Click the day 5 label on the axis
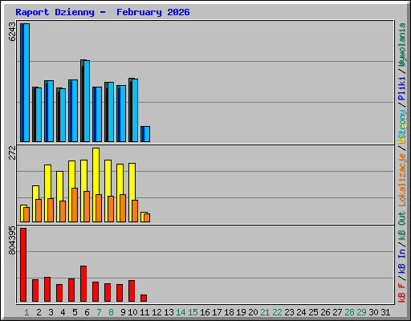This screenshot has height=321, width=411. pos(75,312)
